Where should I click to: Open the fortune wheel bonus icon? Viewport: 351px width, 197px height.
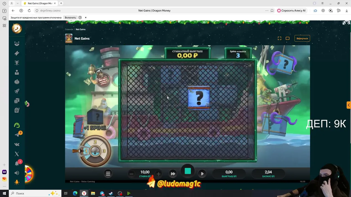[x=29, y=174]
